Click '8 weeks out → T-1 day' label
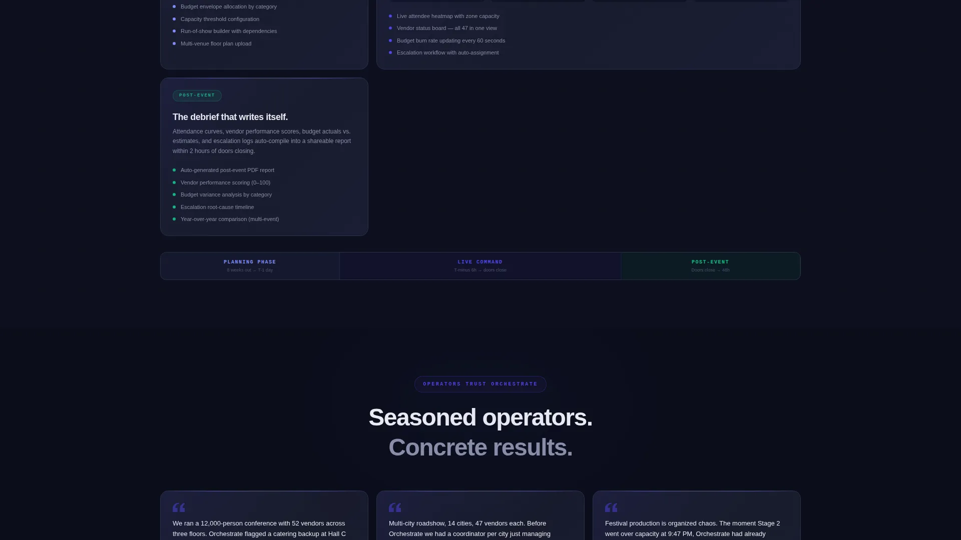The height and width of the screenshot is (540, 961). pos(250,270)
